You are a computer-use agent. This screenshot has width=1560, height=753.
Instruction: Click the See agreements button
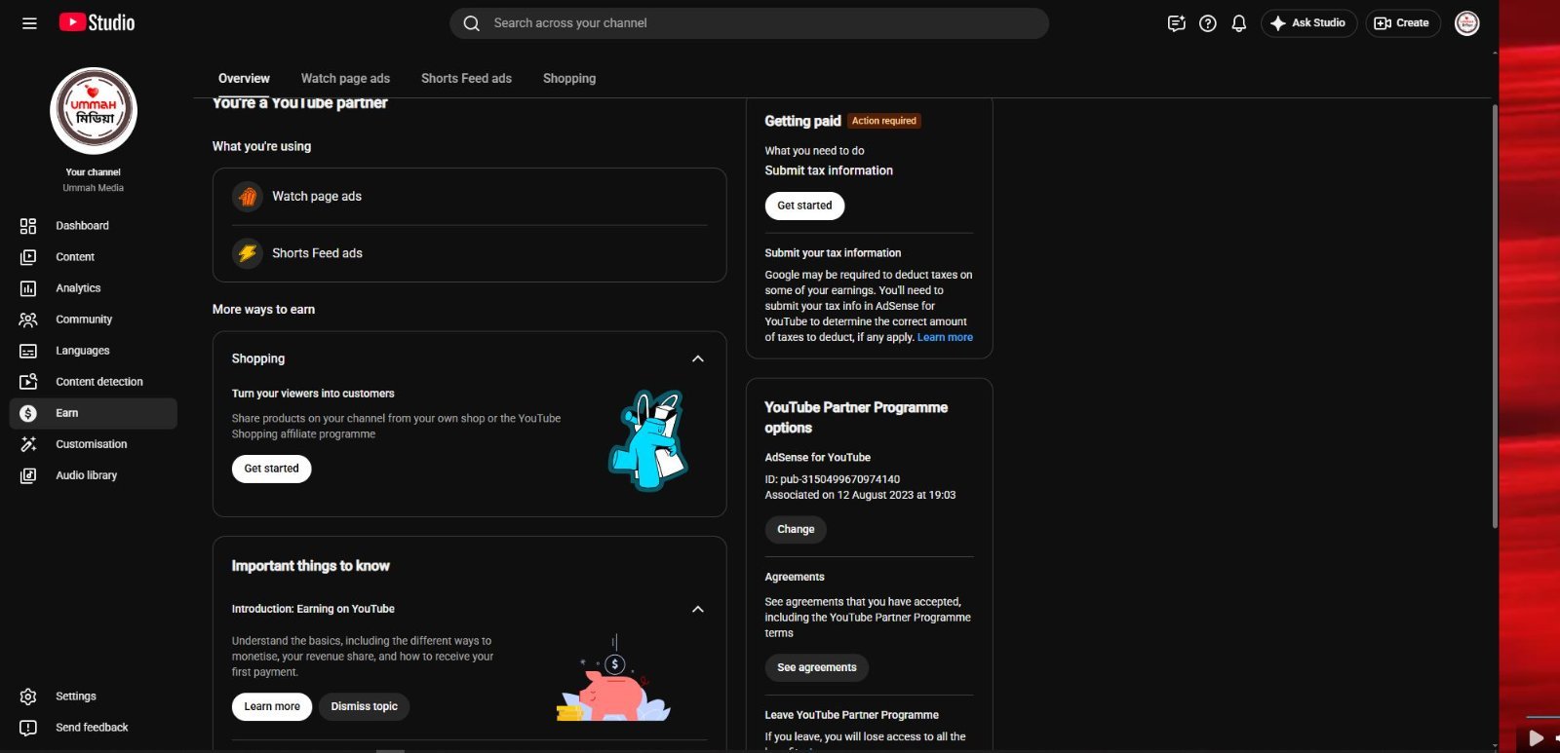coord(817,667)
